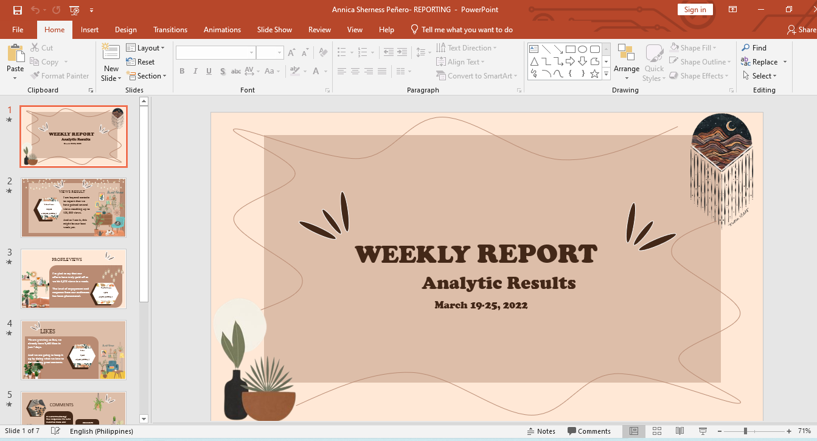Image resolution: width=817 pixels, height=441 pixels.
Task: Toggle the Notes pane
Action: (x=541, y=431)
